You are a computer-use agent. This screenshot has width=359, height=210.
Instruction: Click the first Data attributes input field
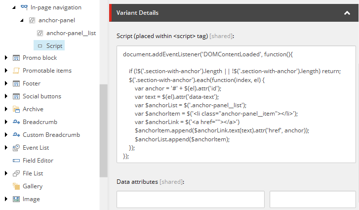point(190,200)
